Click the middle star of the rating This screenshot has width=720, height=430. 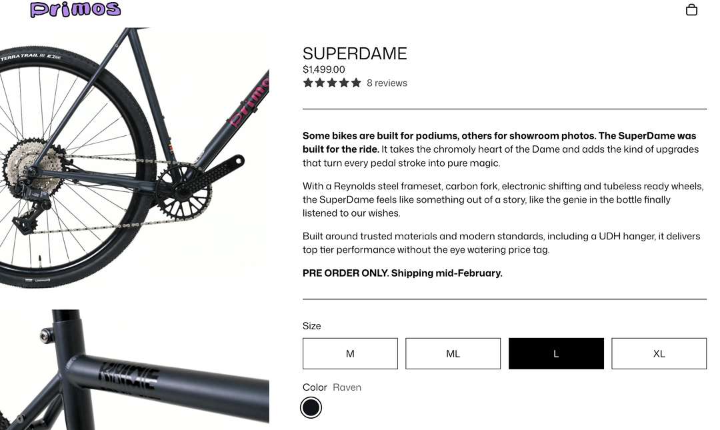click(x=332, y=83)
